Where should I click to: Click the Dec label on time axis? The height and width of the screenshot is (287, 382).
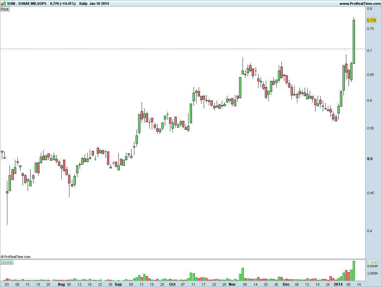[x=286, y=284]
